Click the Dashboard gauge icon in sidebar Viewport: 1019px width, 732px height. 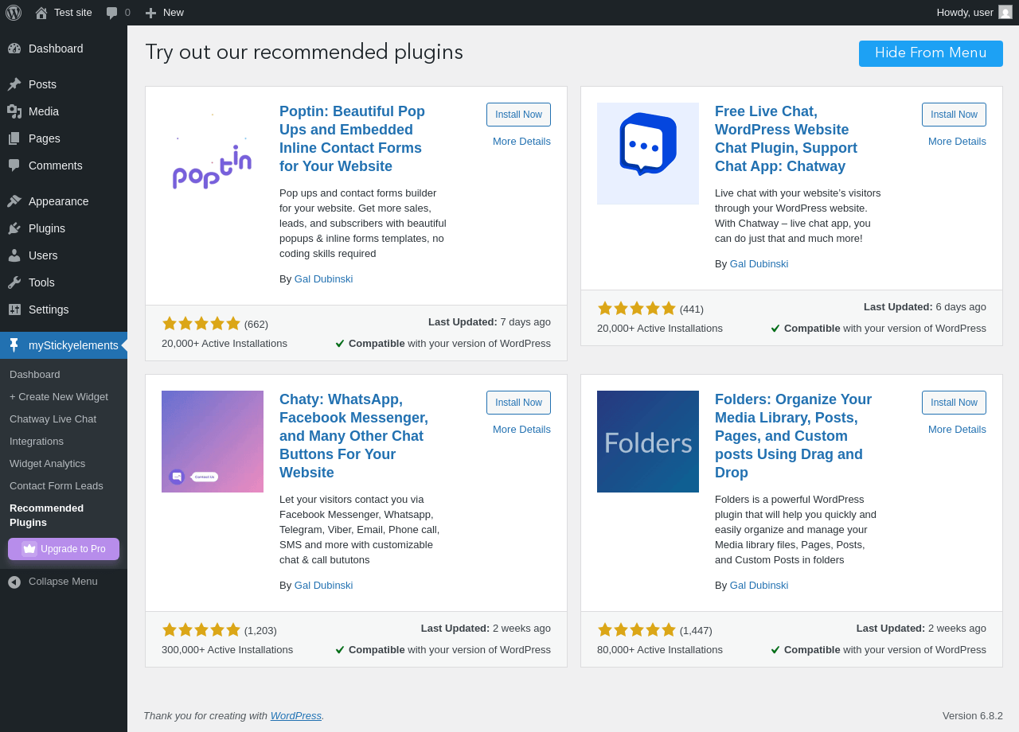tap(14, 49)
